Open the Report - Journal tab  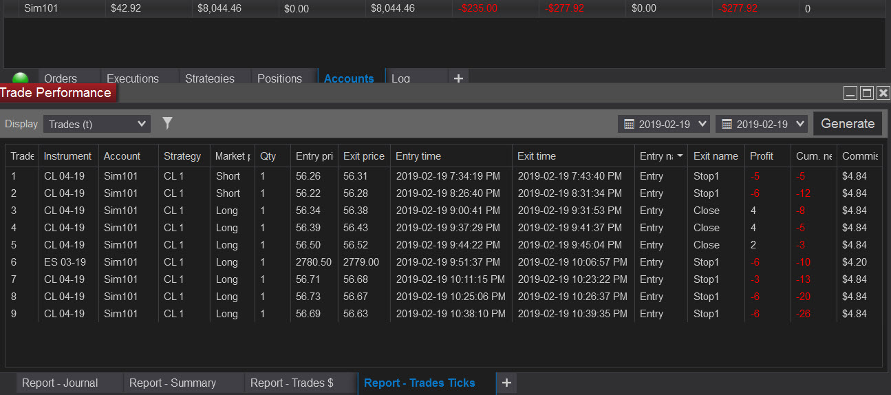[x=60, y=383]
